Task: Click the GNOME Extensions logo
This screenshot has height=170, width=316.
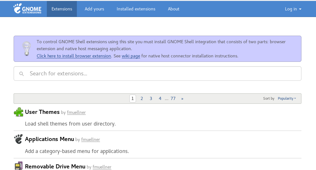Action: pos(28,9)
